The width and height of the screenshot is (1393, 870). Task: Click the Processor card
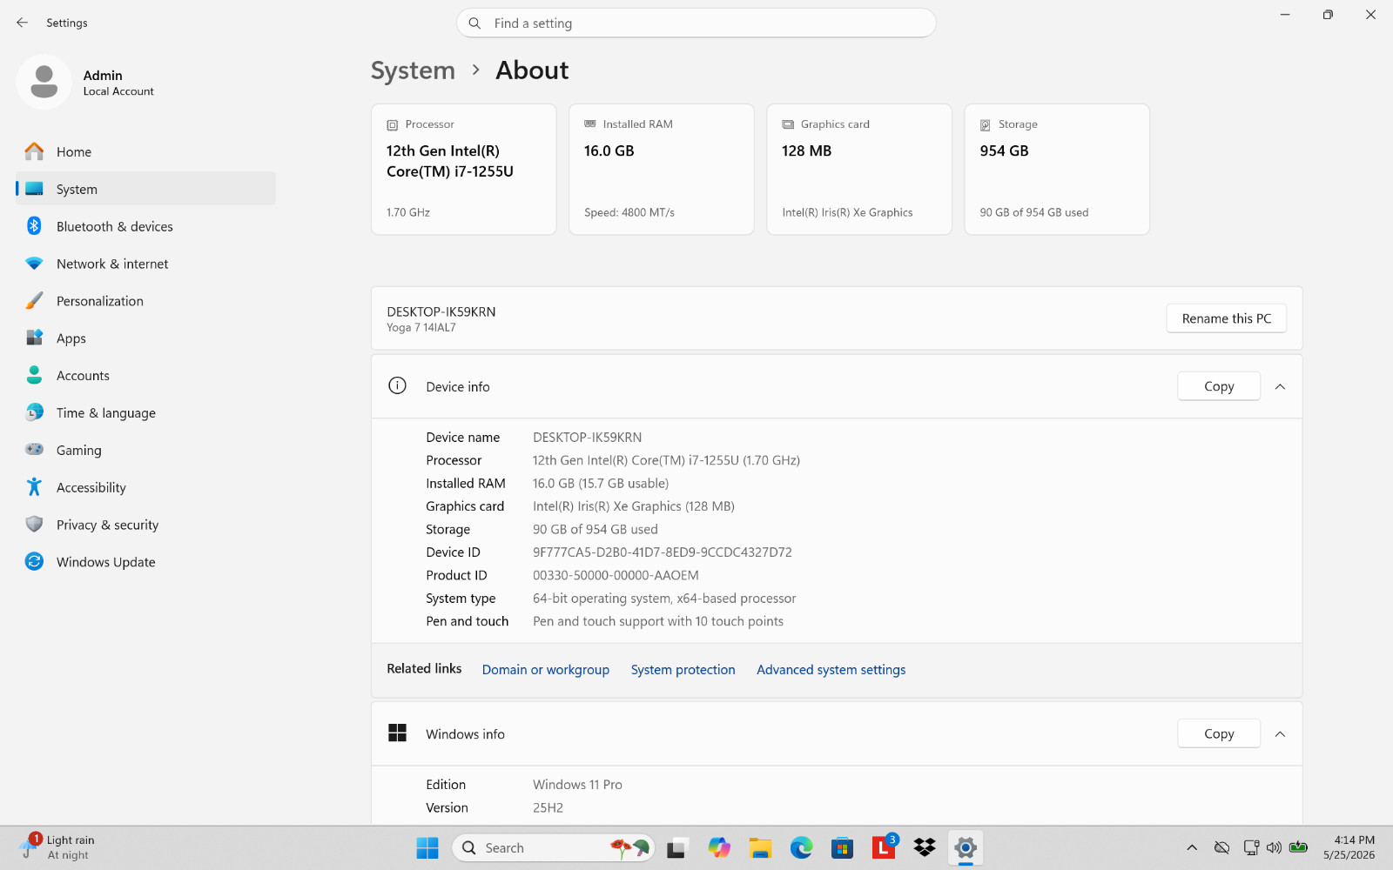click(x=464, y=170)
